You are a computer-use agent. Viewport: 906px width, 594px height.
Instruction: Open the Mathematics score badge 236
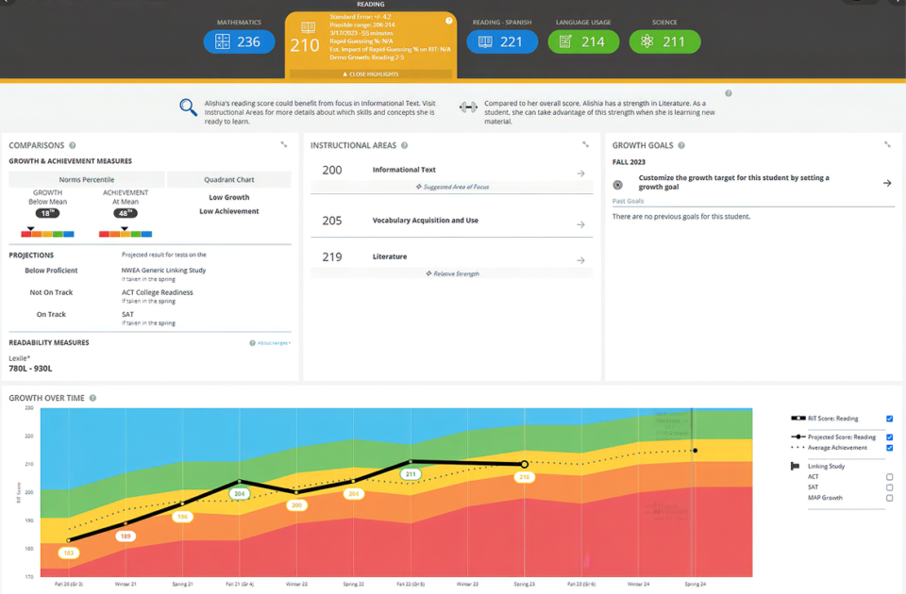click(x=239, y=41)
